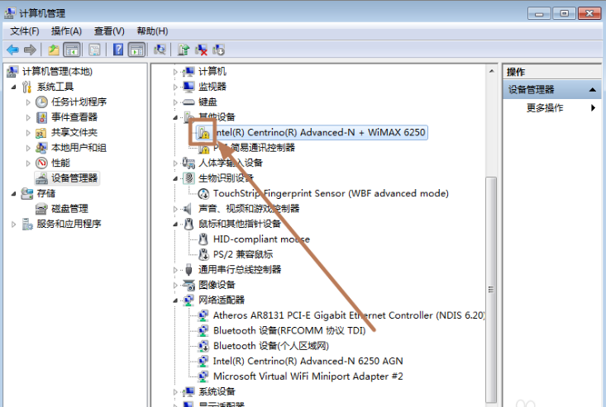Collapse the 设备管理器 section in actions pane
606x407 pixels.
pos(592,90)
